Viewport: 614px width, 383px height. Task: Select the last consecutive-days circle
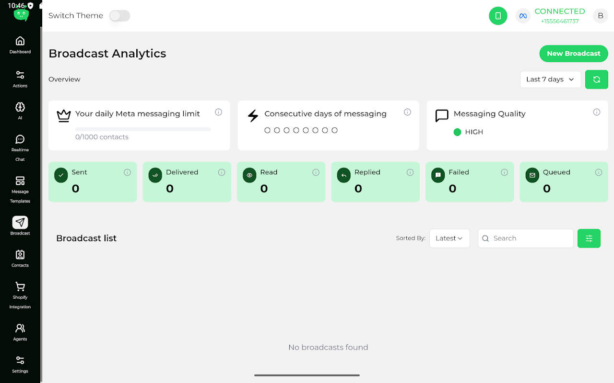[335, 130]
